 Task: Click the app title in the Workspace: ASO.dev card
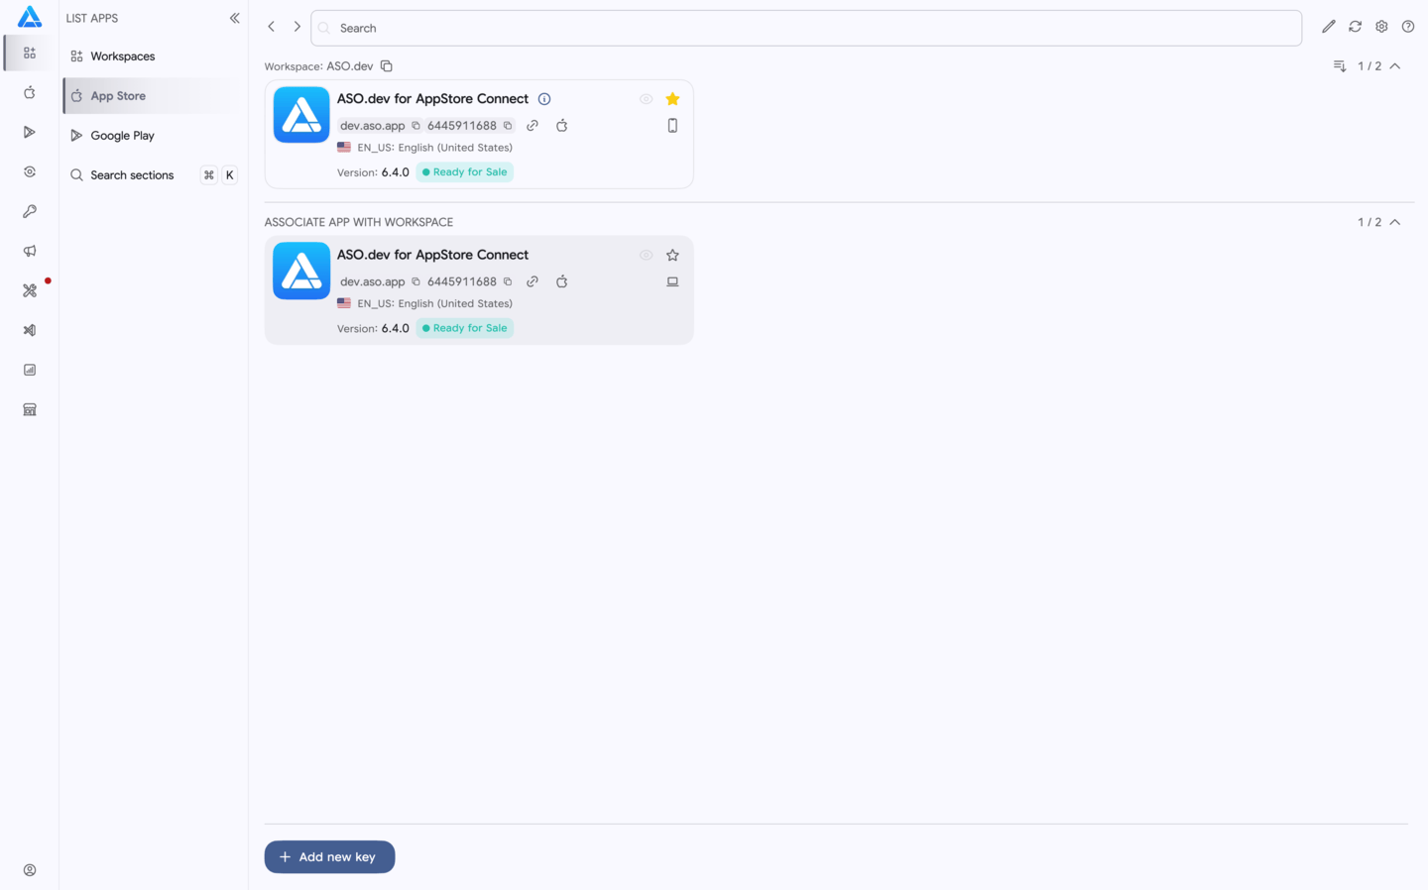pos(432,99)
